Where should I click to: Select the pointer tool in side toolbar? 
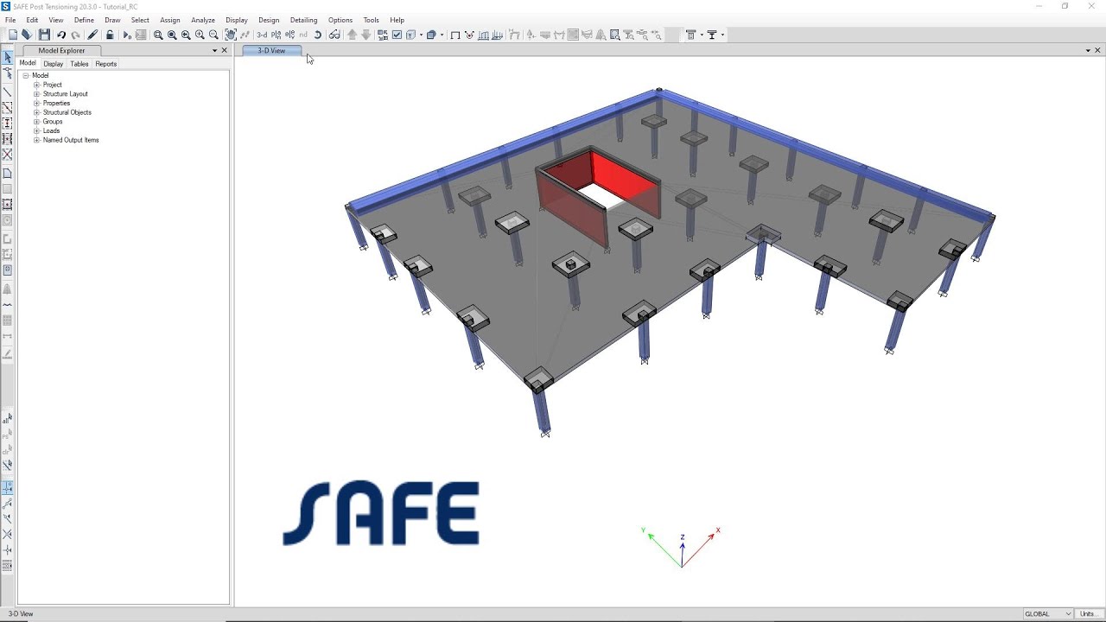click(8, 58)
